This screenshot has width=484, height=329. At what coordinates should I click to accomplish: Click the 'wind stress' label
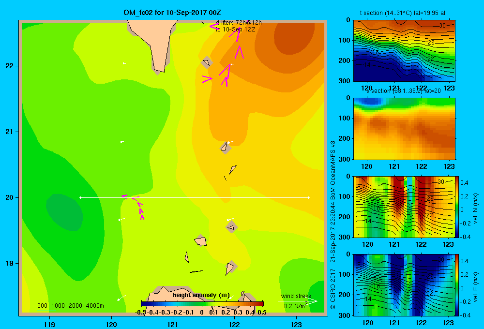point(296,296)
